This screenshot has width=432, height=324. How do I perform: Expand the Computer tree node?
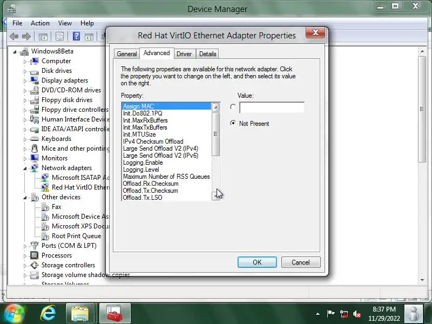pos(25,62)
